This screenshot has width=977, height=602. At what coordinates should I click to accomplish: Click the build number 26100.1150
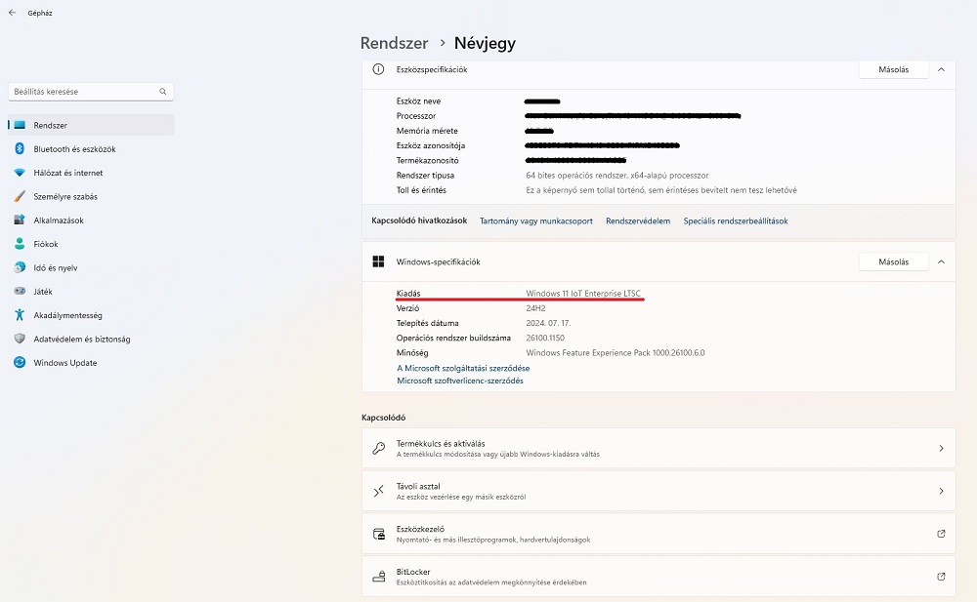click(x=545, y=338)
